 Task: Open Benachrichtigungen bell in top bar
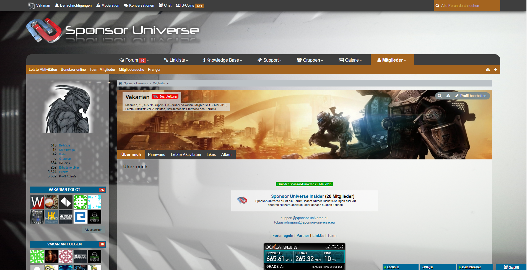73,6
